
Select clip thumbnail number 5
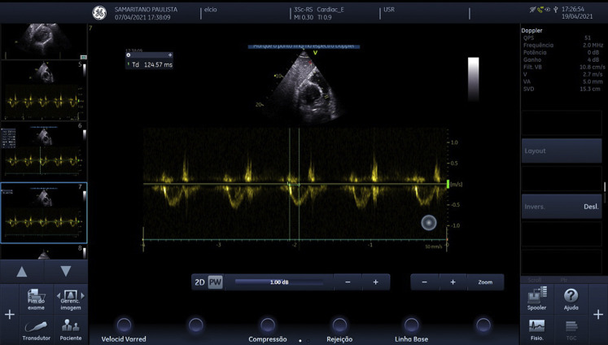pos(42,91)
